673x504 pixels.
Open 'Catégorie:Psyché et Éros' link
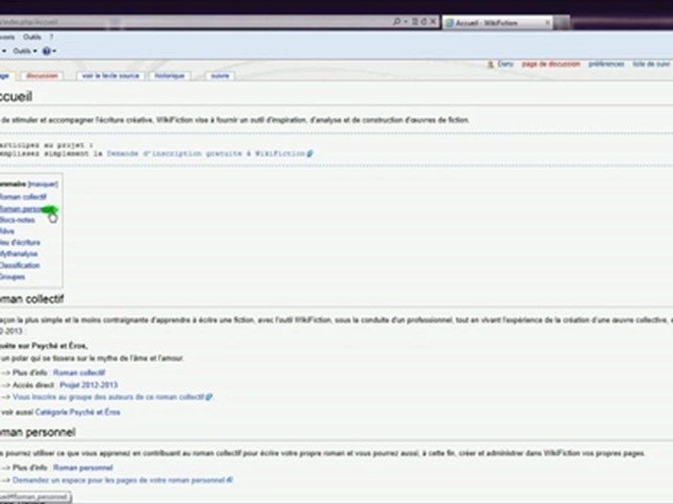(78, 412)
